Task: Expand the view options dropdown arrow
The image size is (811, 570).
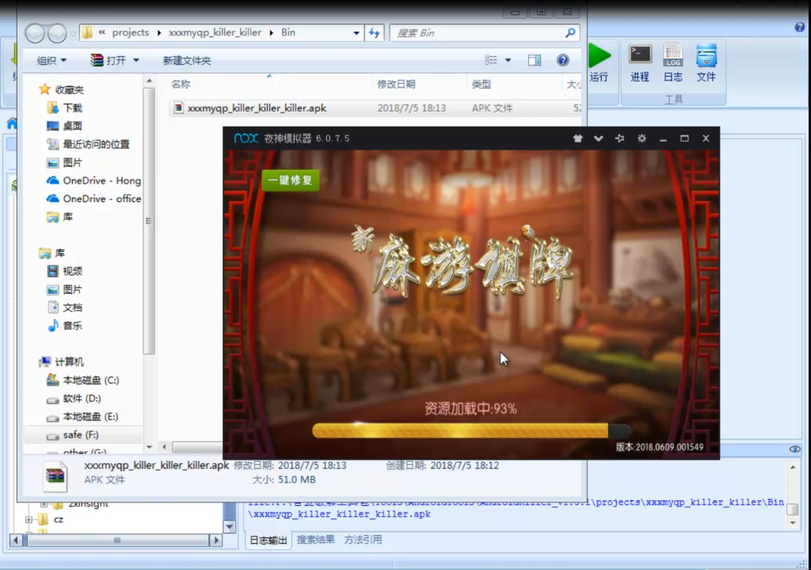Action: [508, 60]
